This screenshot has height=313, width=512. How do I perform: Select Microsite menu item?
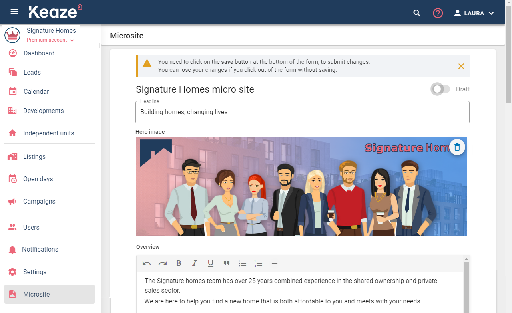50,294
